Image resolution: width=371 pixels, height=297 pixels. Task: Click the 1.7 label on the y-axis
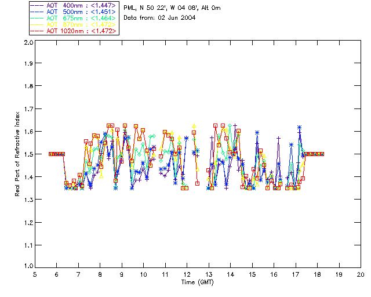[x=28, y=109]
